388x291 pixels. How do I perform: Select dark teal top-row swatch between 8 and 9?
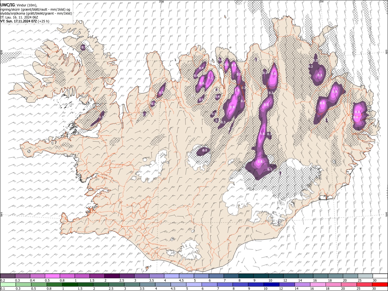tap(246, 276)
